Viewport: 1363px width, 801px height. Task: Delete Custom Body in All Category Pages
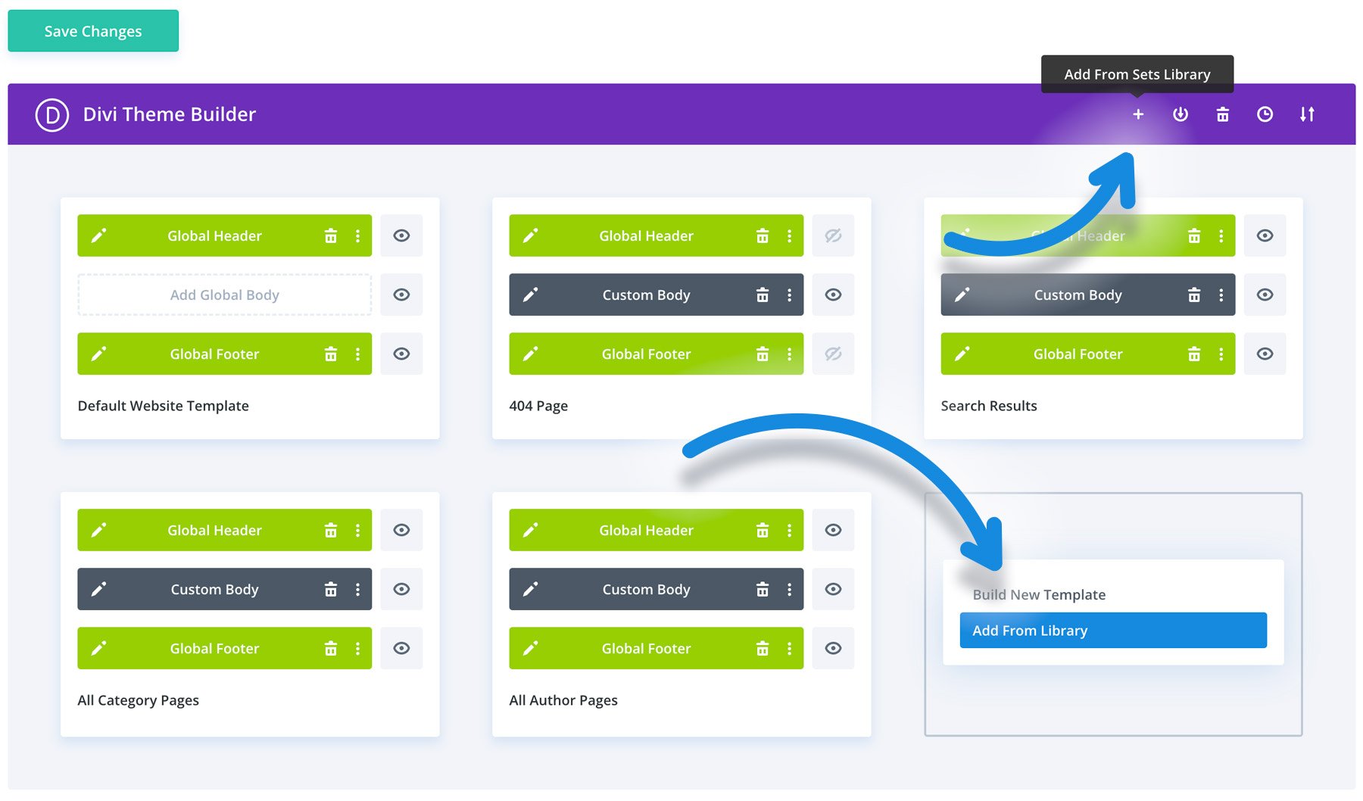(331, 589)
